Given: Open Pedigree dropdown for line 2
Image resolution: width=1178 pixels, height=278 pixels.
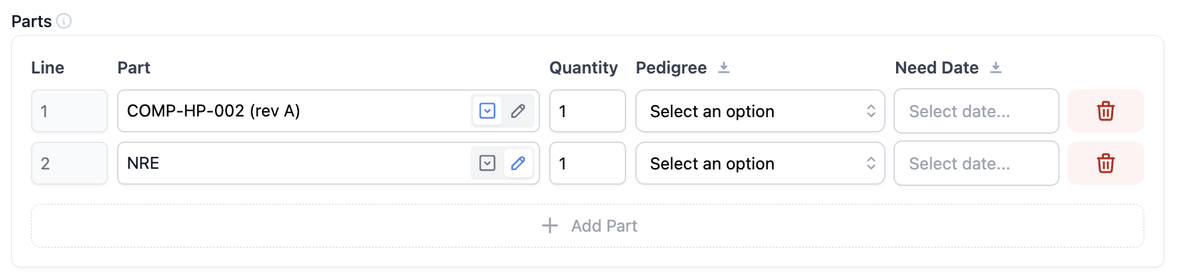Looking at the screenshot, I should point(760,163).
